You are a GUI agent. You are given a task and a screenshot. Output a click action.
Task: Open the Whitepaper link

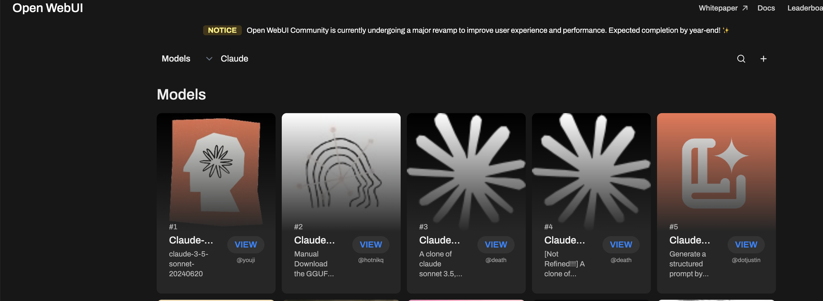(x=723, y=8)
